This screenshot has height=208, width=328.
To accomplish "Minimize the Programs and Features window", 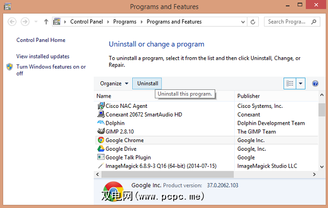I will point(288,6).
